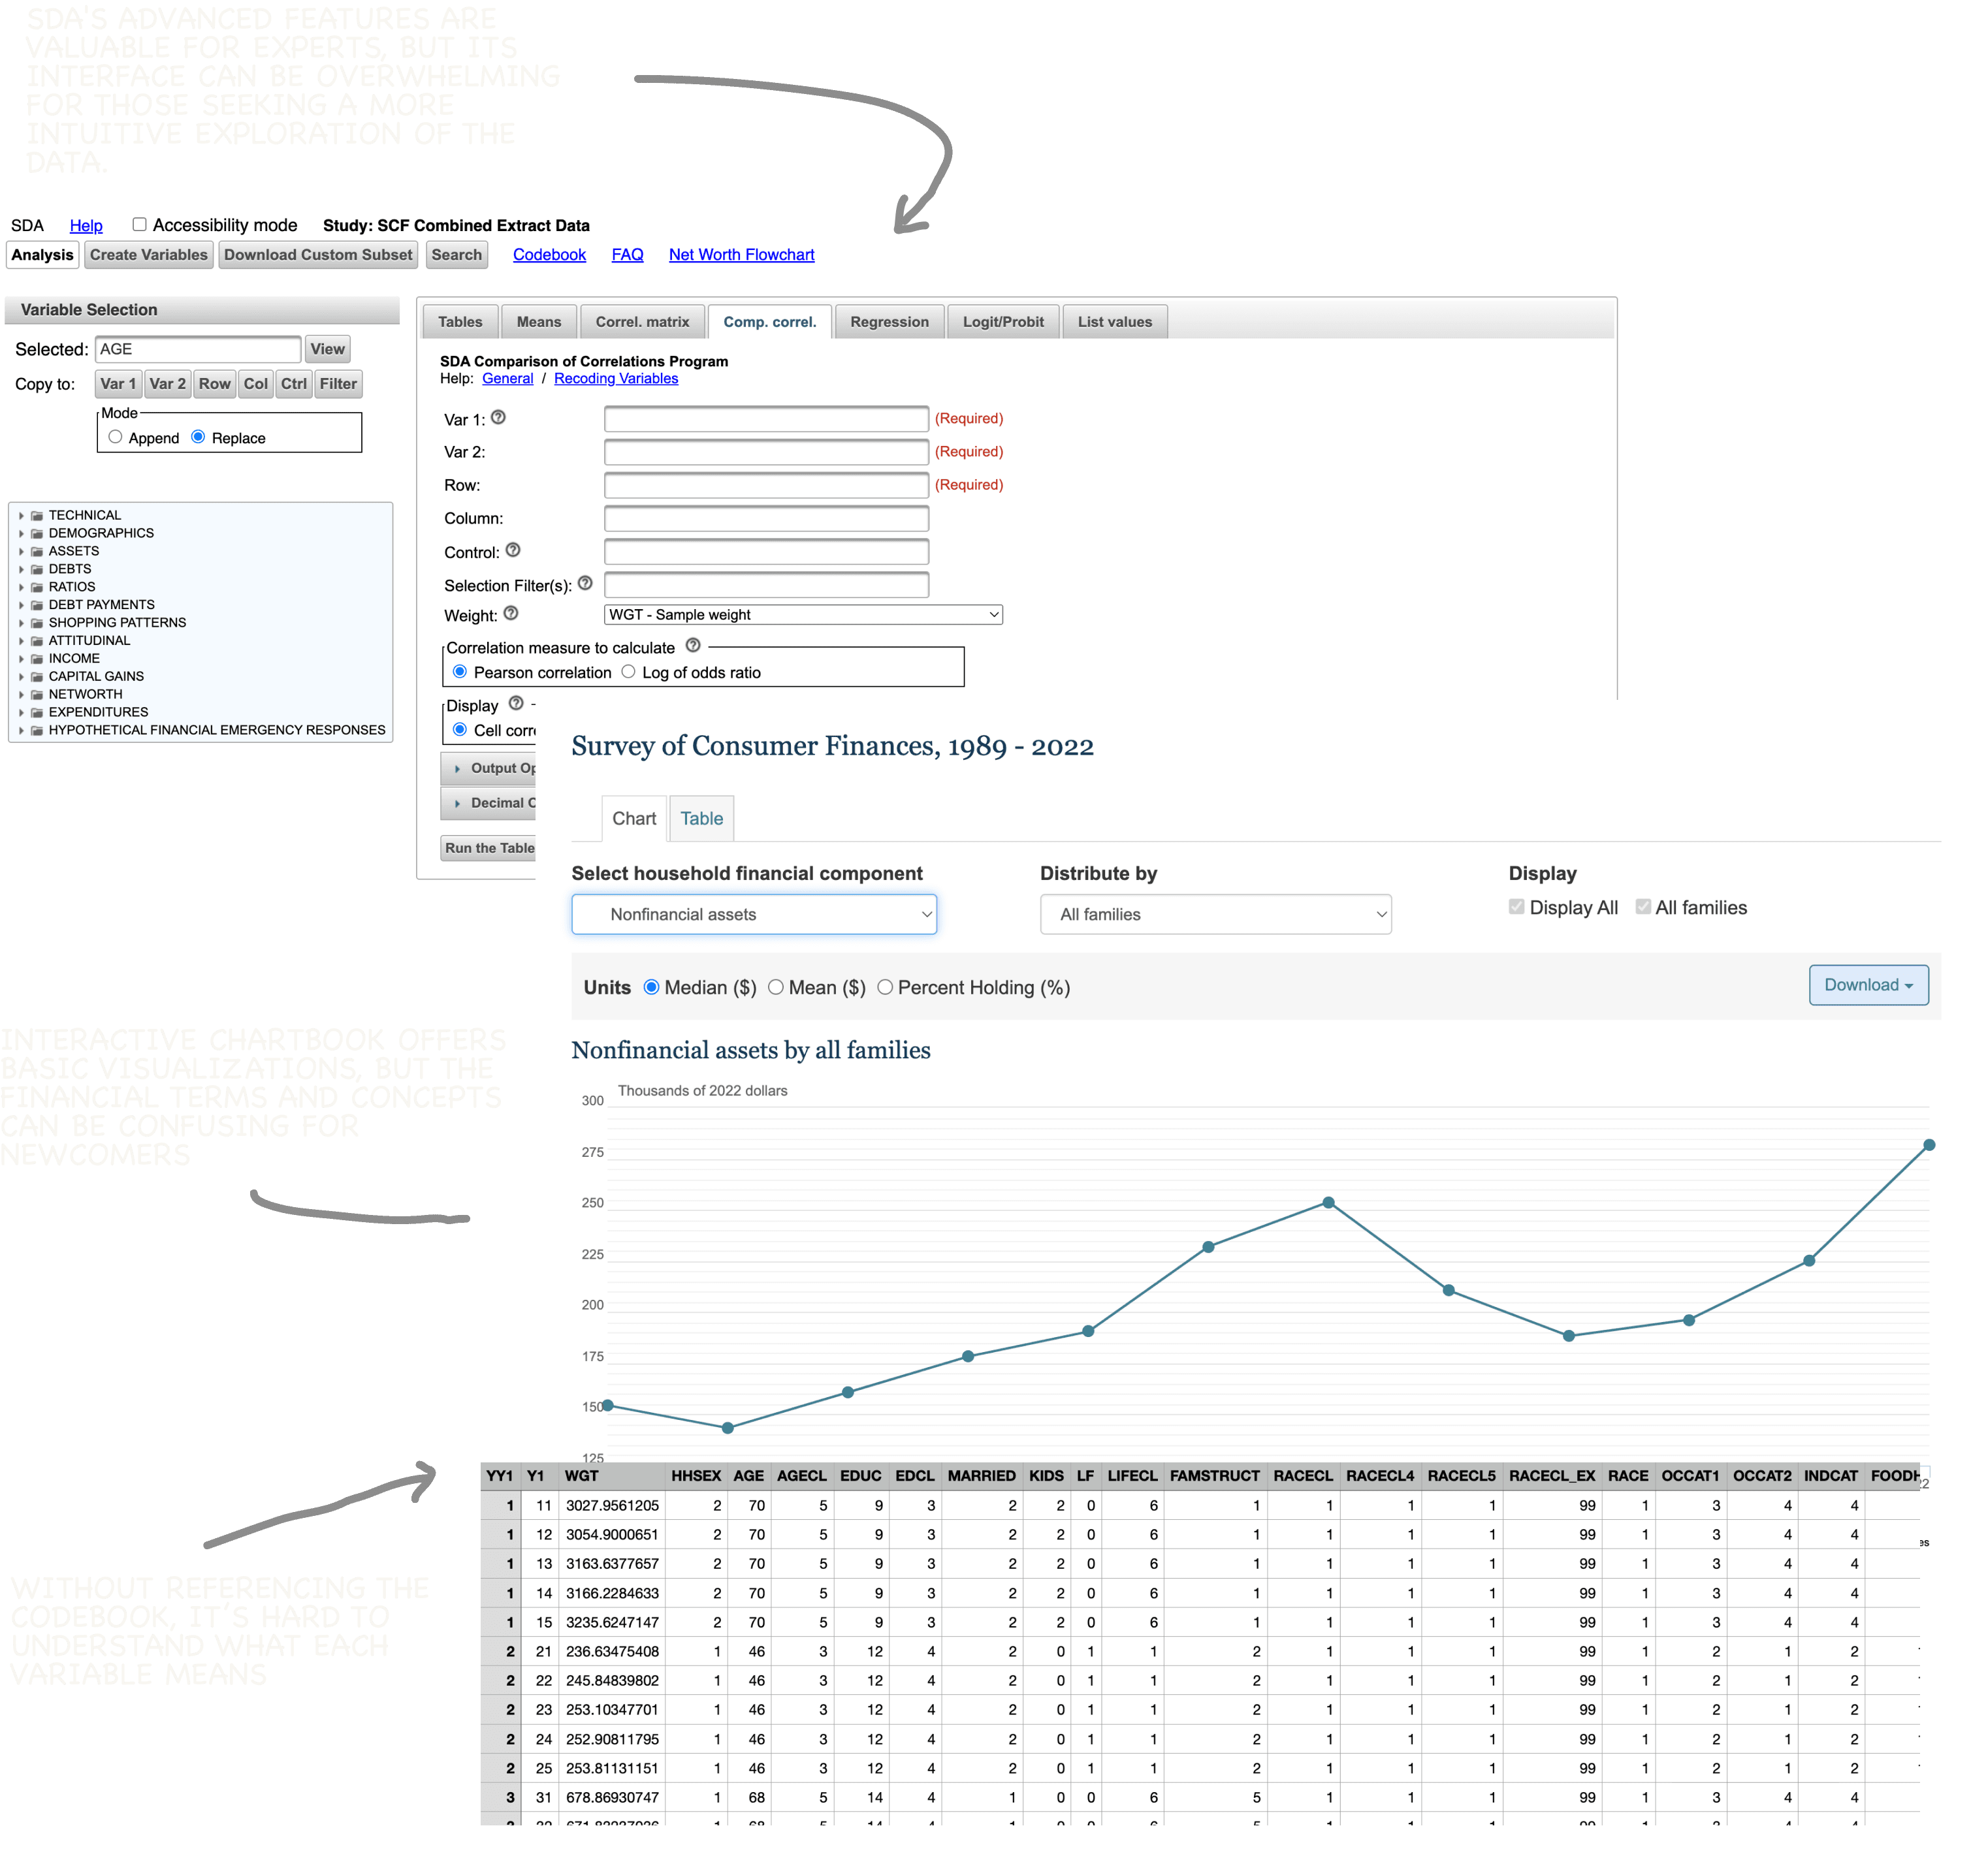The height and width of the screenshot is (1875, 1988).
Task: Open the chartbook Table tab
Action: click(x=702, y=819)
